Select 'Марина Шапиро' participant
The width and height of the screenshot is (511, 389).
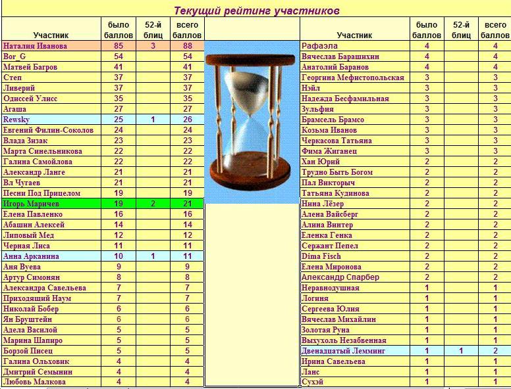click(51, 340)
